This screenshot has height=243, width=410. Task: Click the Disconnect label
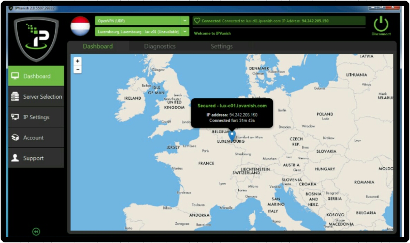(381, 34)
